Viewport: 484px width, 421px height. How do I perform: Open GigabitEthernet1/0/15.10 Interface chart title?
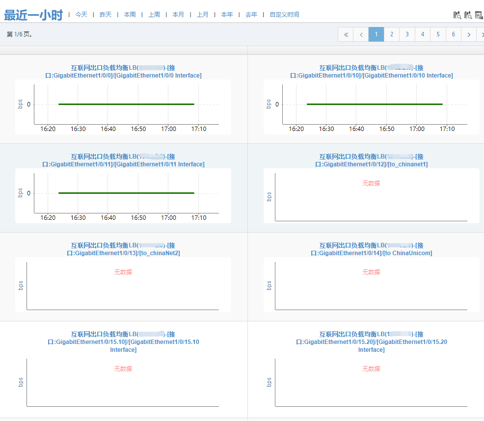123,342
